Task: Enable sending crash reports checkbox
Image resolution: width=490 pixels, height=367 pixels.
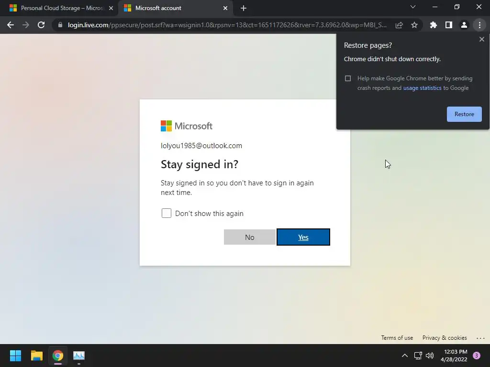Action: [348, 78]
